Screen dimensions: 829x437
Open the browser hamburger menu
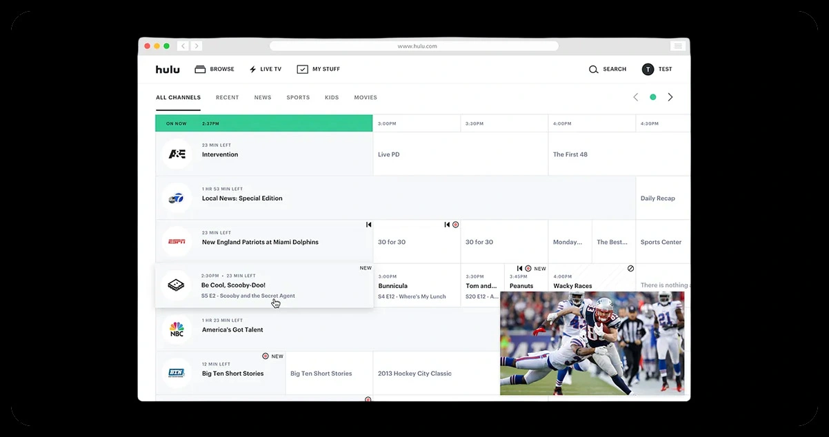click(678, 46)
